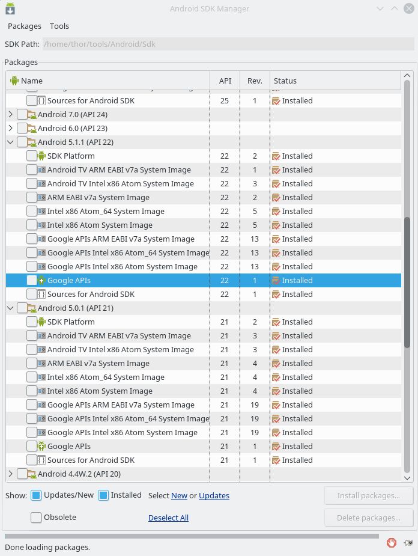Screen dimensions: 418x556
Task: Click the SDK Platform API 21 android icon
Action: tap(41, 322)
